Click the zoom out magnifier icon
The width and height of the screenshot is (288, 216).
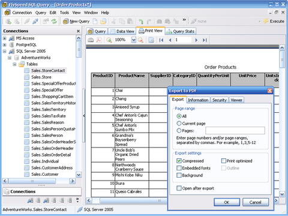[x=141, y=40]
